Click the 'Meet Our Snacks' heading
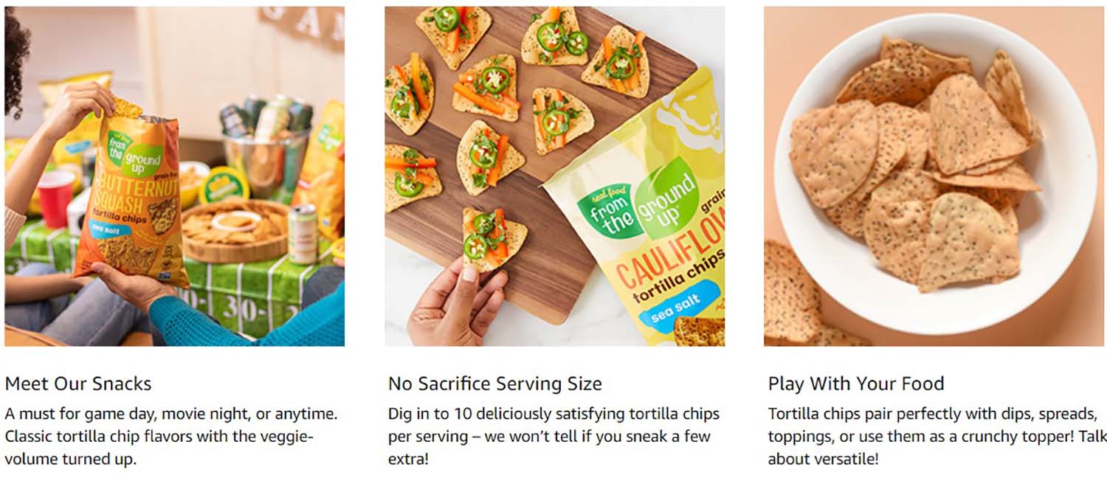The image size is (1107, 478). 78,384
